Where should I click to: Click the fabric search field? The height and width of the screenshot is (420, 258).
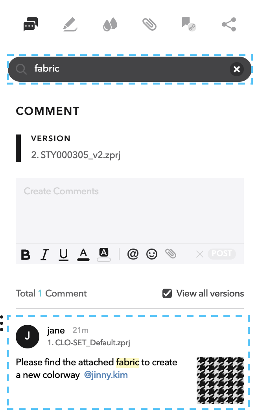[x=130, y=69]
